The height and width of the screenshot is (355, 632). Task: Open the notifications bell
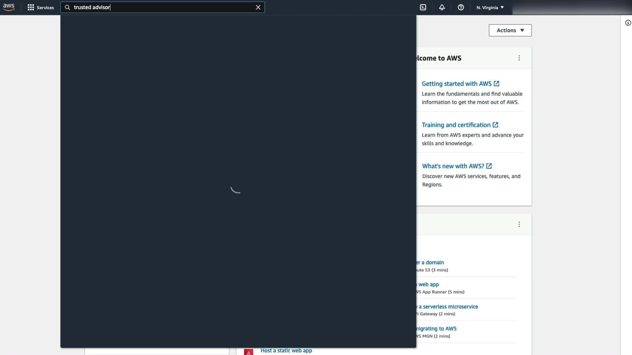pyautogui.click(x=442, y=7)
